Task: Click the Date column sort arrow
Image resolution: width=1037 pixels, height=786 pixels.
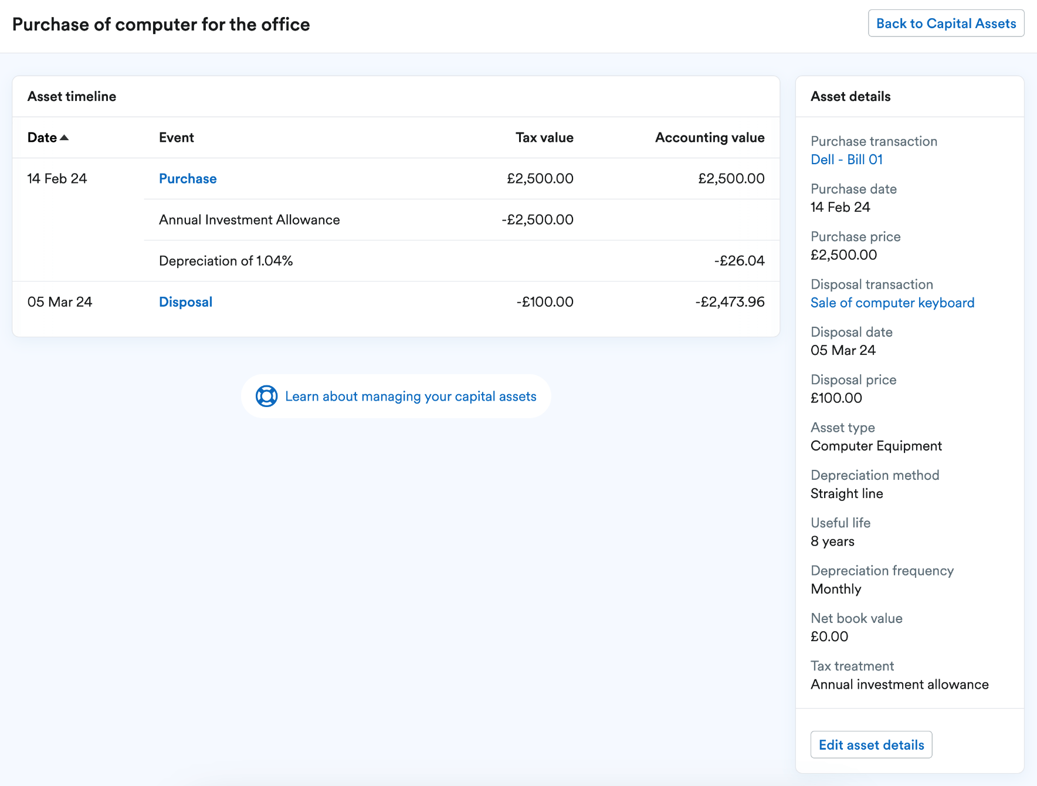Action: tap(65, 137)
